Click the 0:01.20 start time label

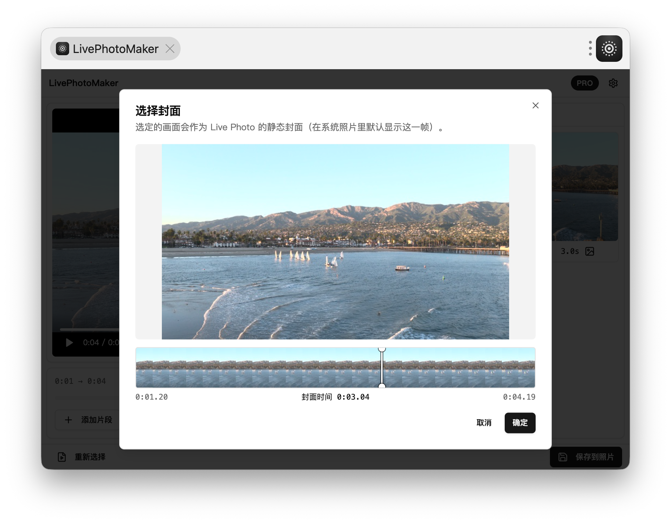point(152,397)
